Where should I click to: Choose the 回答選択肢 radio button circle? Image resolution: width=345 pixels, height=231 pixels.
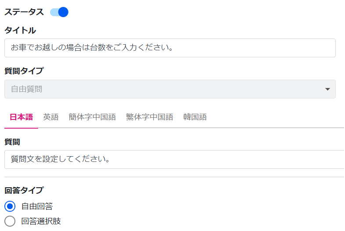click(10, 221)
